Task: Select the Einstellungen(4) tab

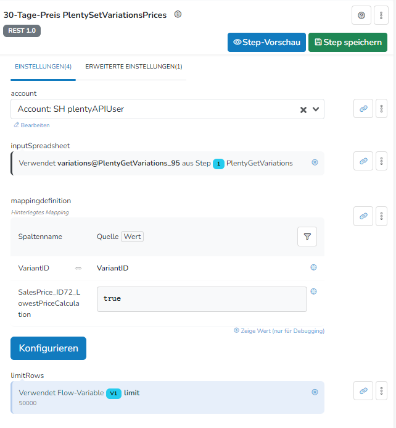Action: [x=43, y=66]
